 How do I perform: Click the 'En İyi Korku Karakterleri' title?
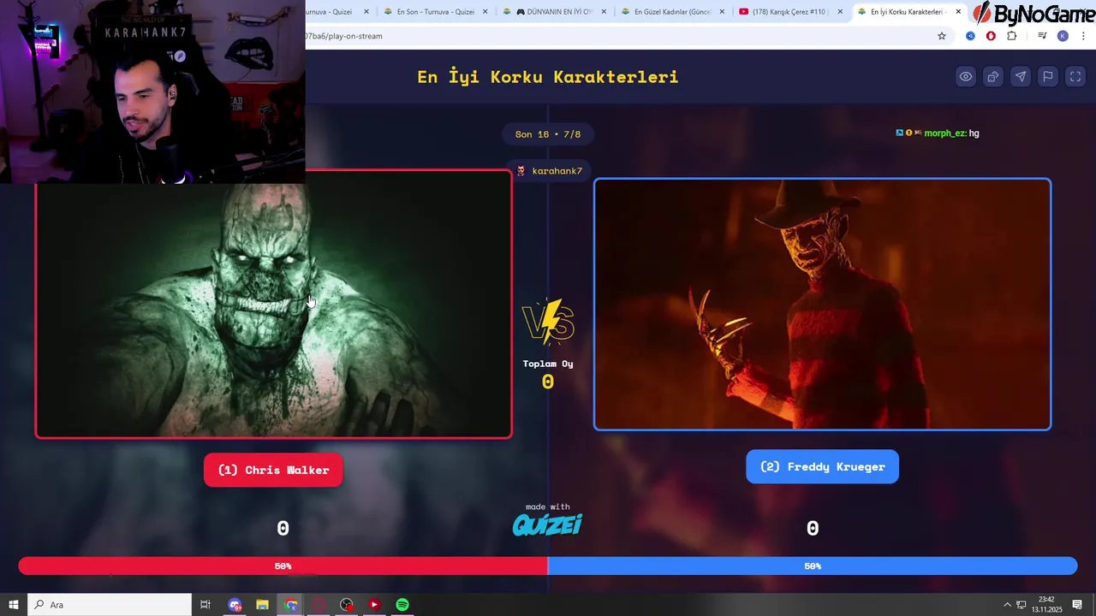pyautogui.click(x=548, y=76)
